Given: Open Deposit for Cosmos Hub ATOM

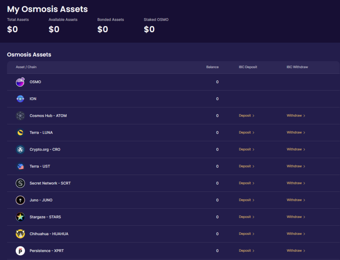Looking at the screenshot, I should pyautogui.click(x=247, y=116).
